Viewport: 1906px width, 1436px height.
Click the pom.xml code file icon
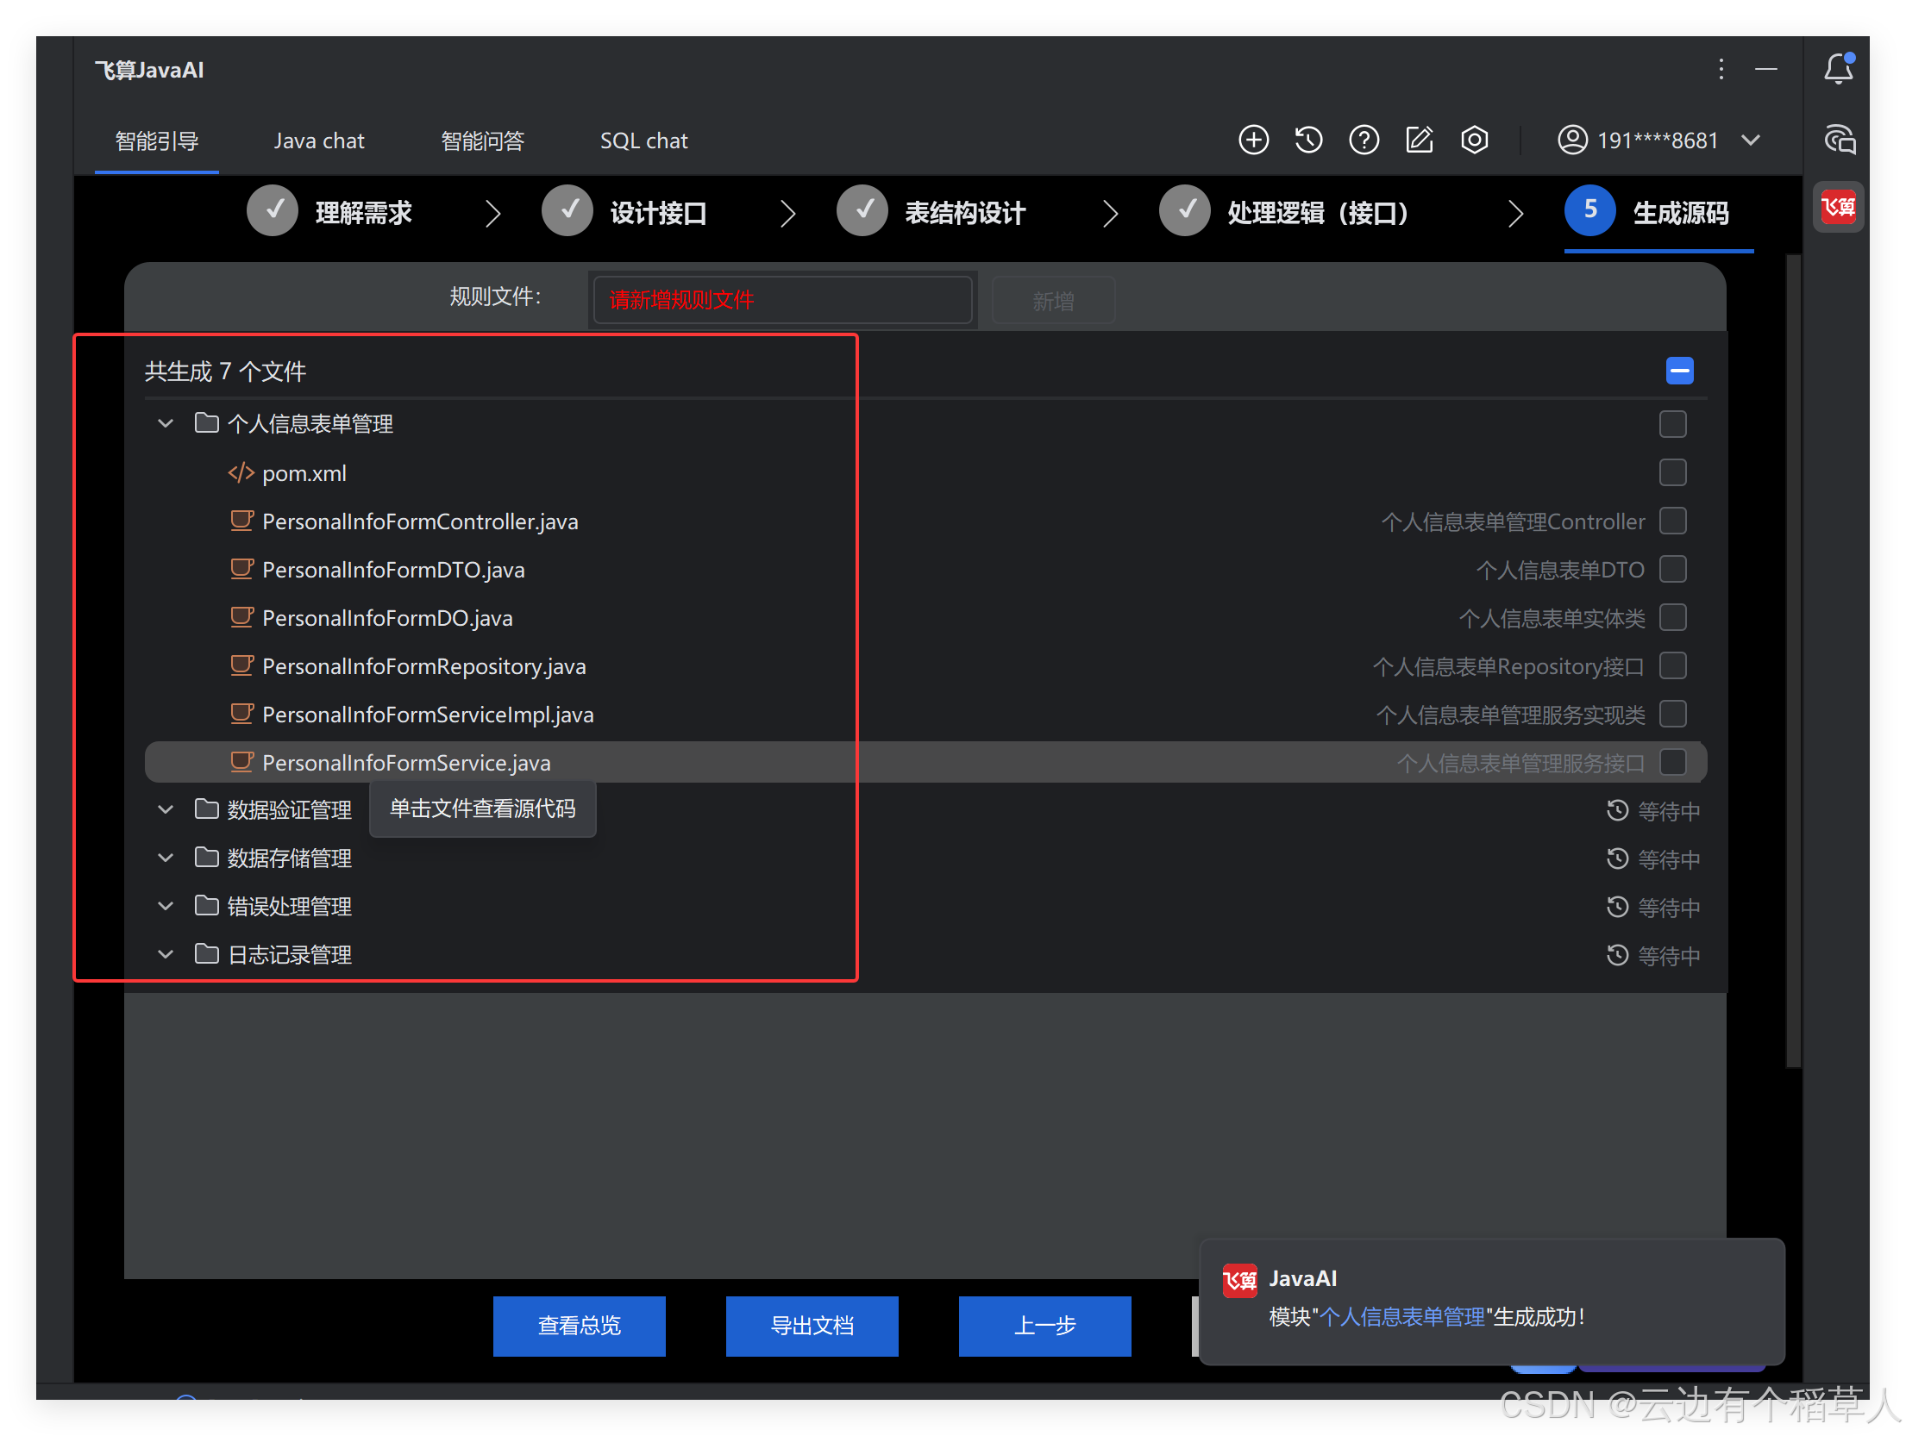click(241, 473)
